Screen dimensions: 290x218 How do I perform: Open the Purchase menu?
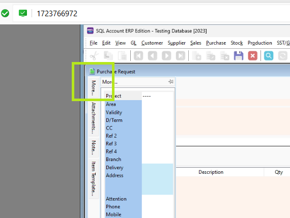[x=216, y=43]
